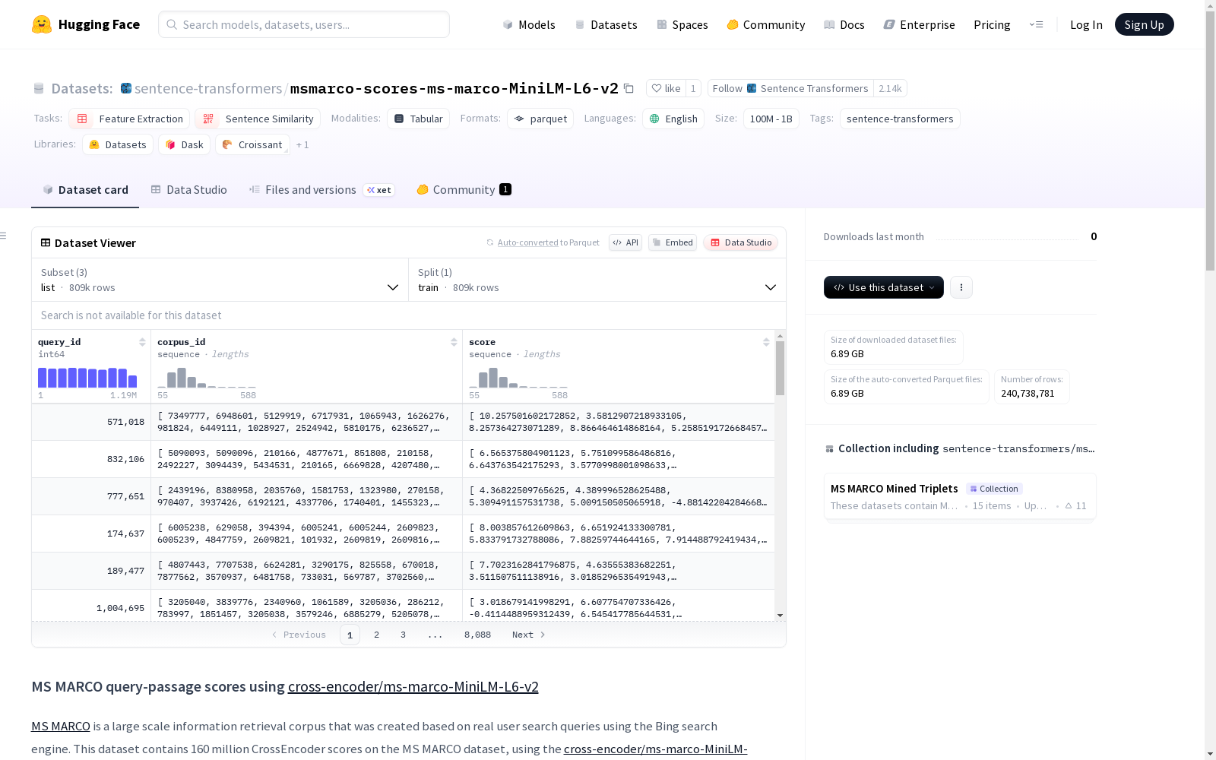Switch to the Data Studio tab

[x=188, y=190]
